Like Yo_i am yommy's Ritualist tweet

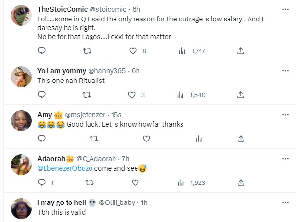[x=131, y=95]
